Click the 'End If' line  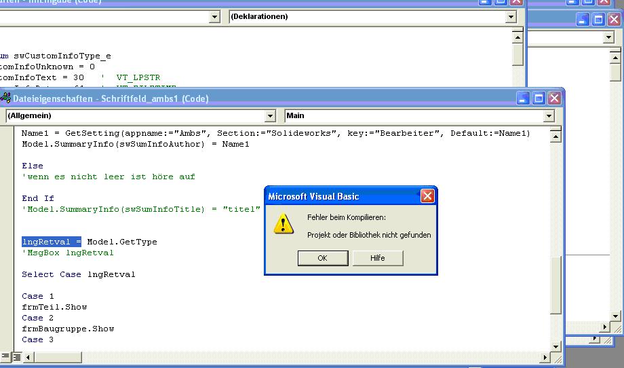38,198
